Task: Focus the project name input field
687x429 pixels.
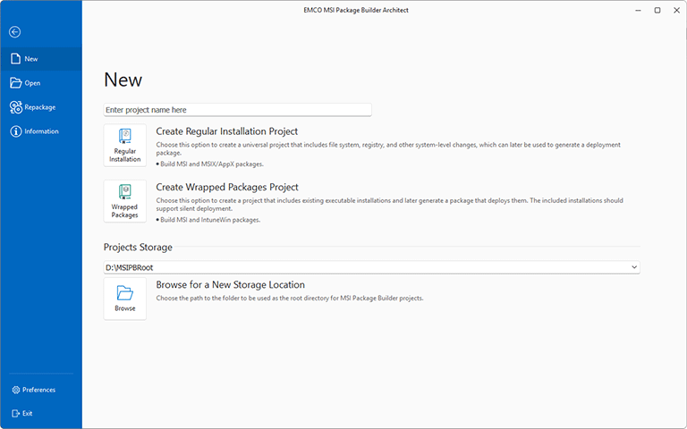Action: tap(237, 110)
